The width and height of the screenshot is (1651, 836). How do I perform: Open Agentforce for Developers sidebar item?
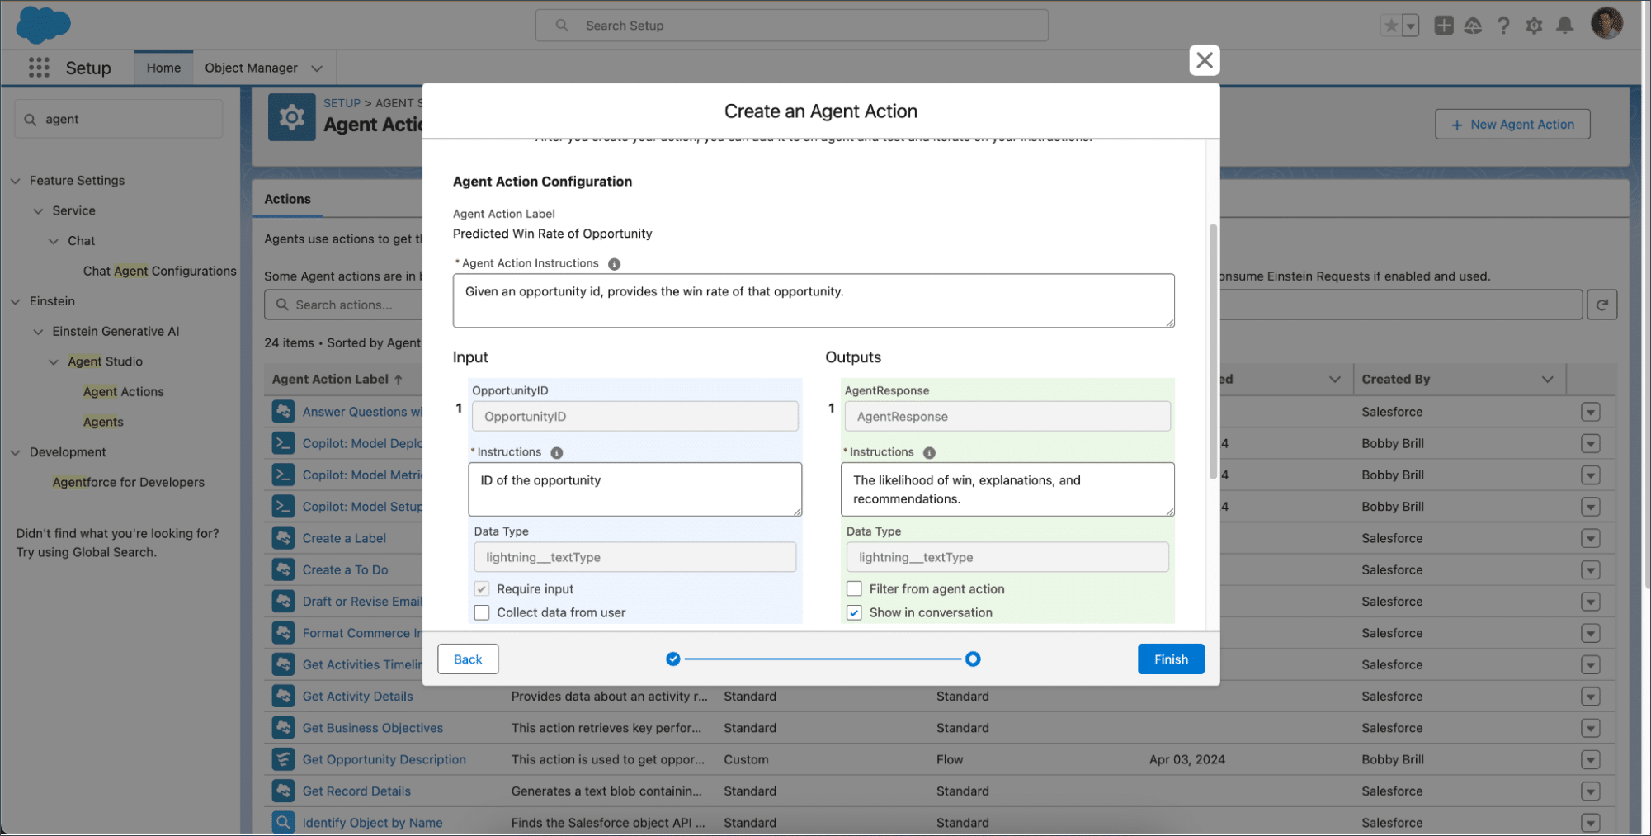[x=128, y=482]
